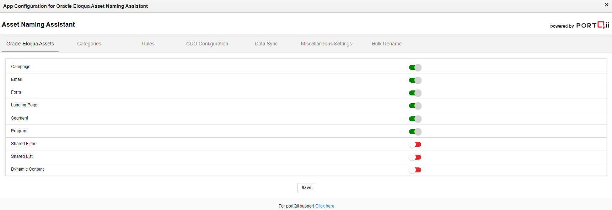The height and width of the screenshot is (210, 612).
Task: Close the App Configuration dialog
Action: (607, 5)
